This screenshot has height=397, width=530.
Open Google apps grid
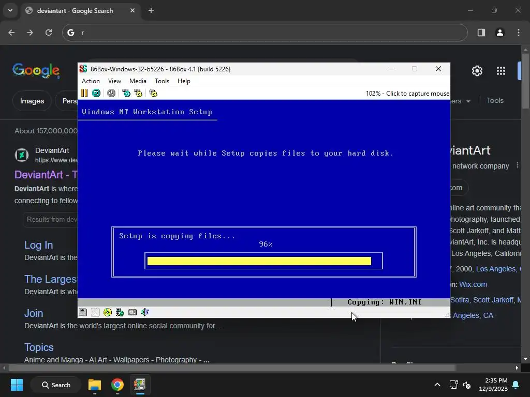(501, 71)
